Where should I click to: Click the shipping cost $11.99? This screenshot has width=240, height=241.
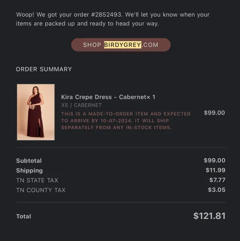click(216, 170)
